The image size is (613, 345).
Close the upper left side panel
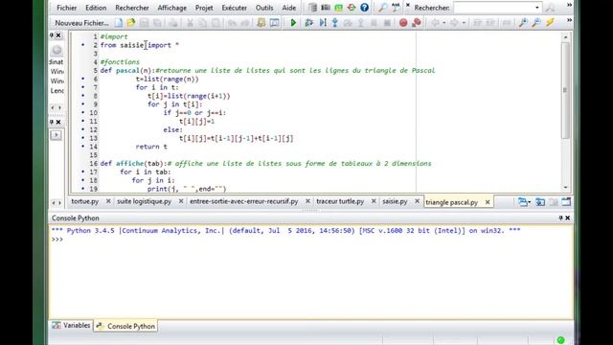click(x=58, y=35)
